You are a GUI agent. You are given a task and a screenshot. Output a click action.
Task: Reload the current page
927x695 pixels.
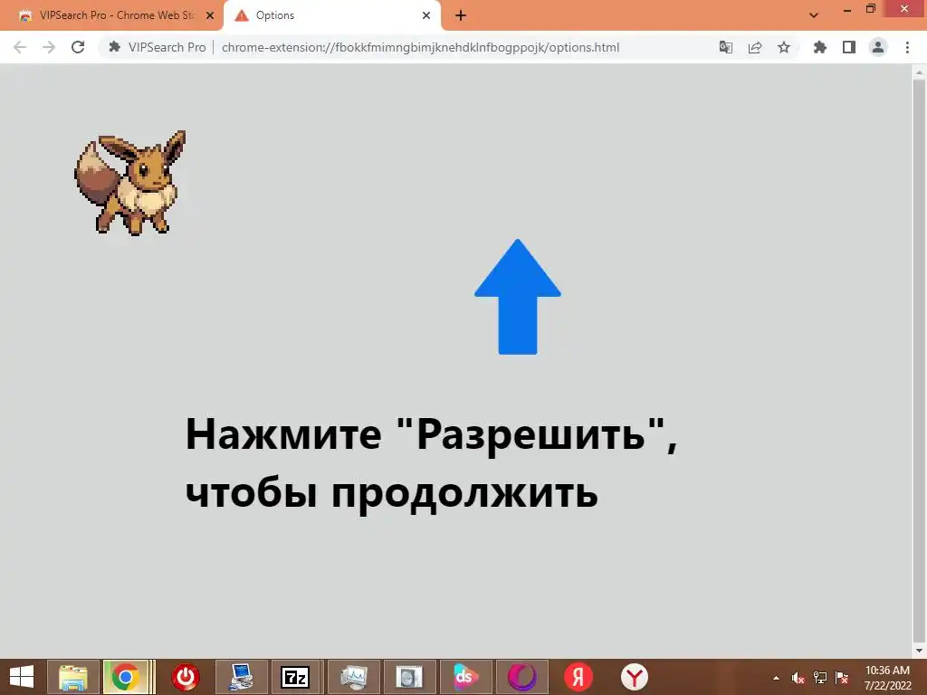[x=78, y=47]
